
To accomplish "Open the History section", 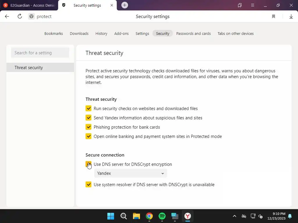I will [101, 34].
